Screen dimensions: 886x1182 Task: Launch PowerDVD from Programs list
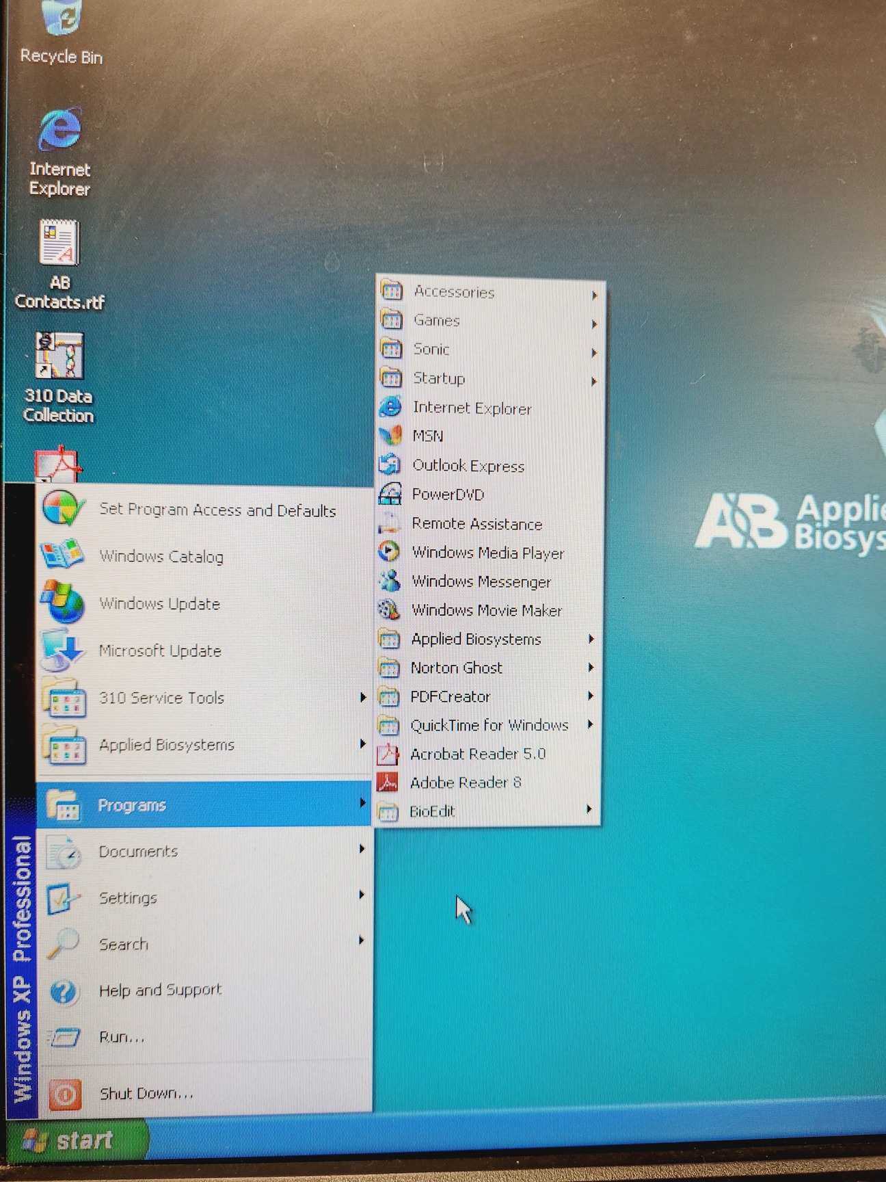[x=489, y=494]
